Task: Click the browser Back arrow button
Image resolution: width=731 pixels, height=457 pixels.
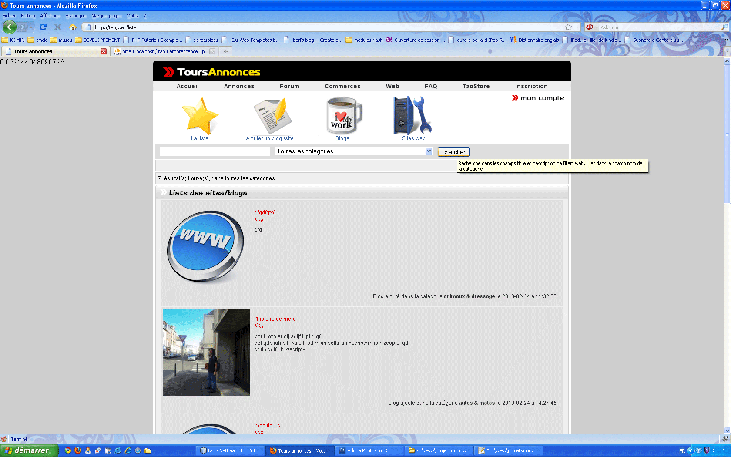Action: (9, 27)
